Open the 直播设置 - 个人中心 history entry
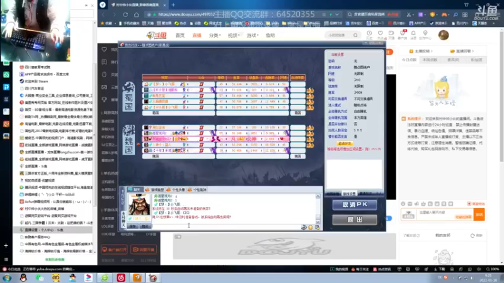The height and width of the screenshot is (283, 504). click(54, 230)
